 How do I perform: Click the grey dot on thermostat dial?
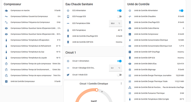(102, 92)
